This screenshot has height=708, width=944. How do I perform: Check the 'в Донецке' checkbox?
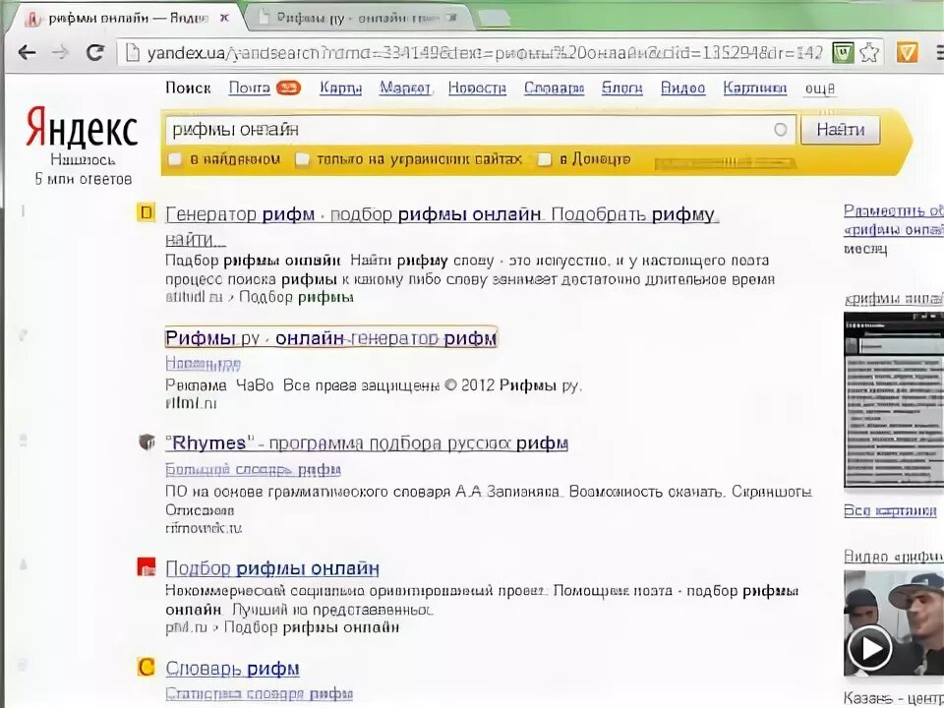point(544,159)
